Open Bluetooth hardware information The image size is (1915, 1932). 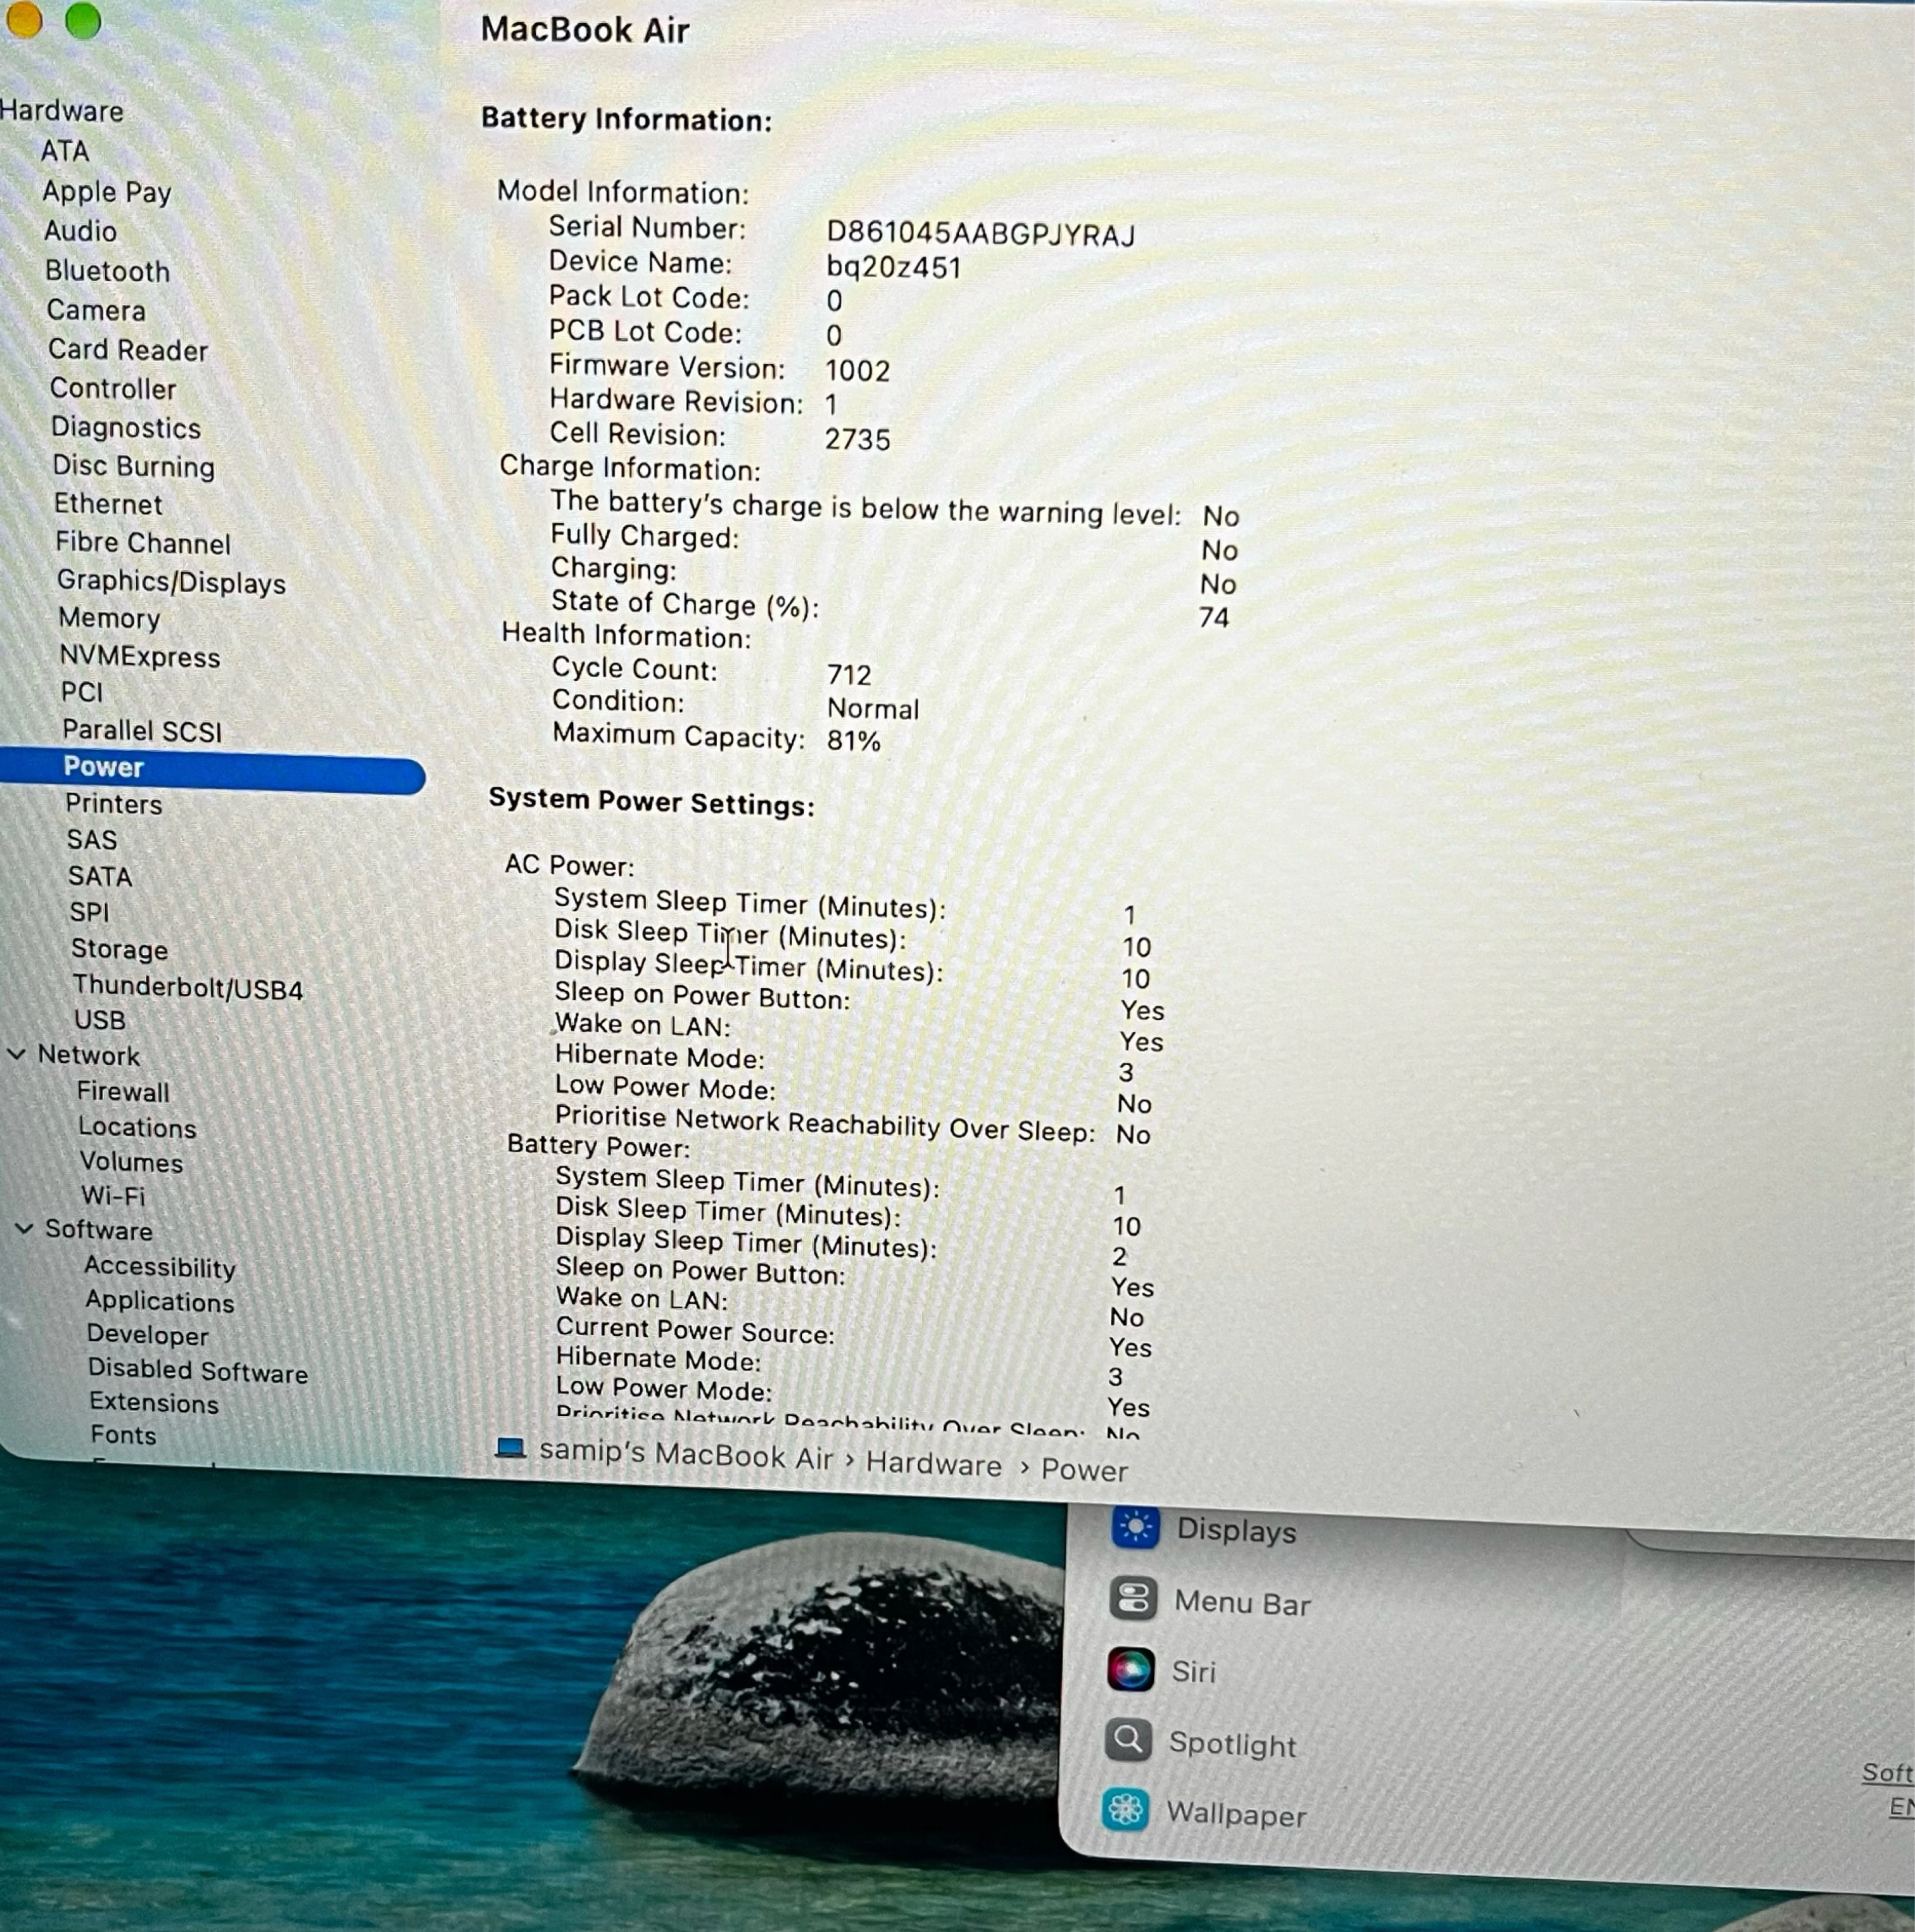point(108,271)
